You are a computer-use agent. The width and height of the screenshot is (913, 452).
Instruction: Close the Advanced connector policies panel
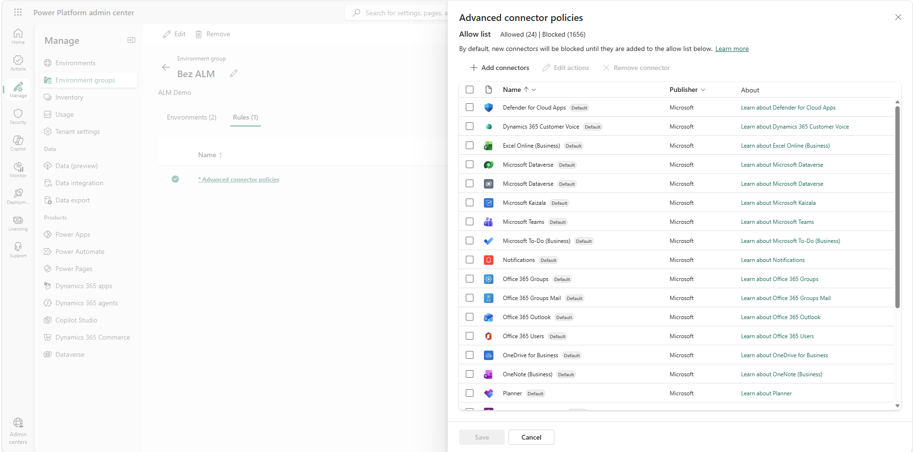pos(898,17)
